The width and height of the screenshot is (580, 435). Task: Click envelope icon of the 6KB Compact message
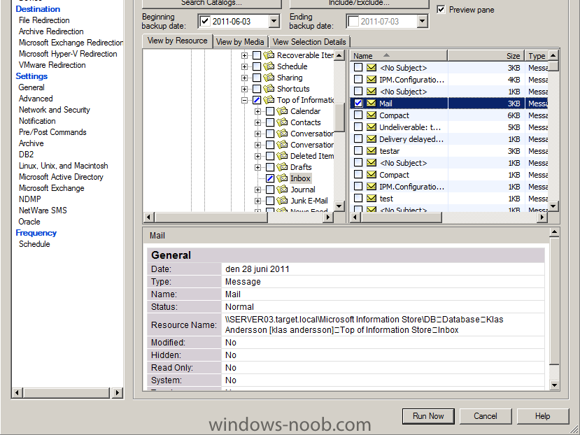(x=372, y=115)
